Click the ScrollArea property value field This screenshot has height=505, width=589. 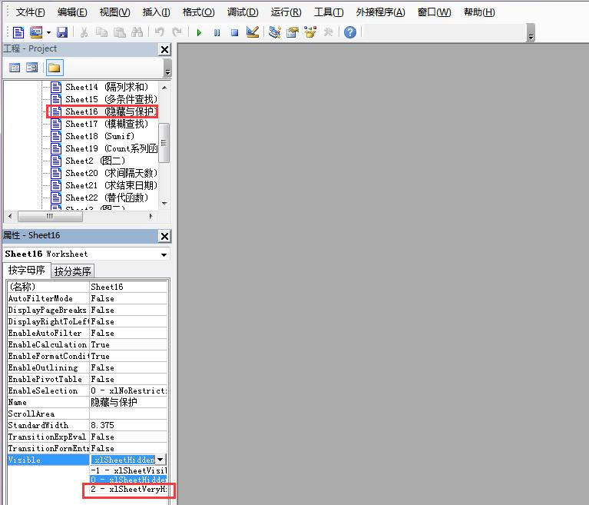(x=128, y=414)
